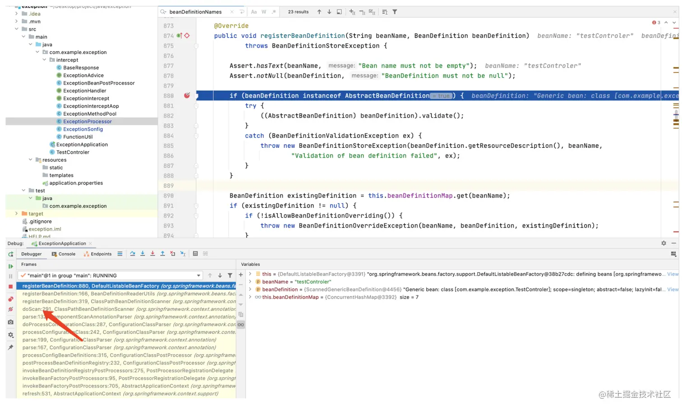
Task: Click the search field containing beanDefinitionNames
Action: (195, 12)
